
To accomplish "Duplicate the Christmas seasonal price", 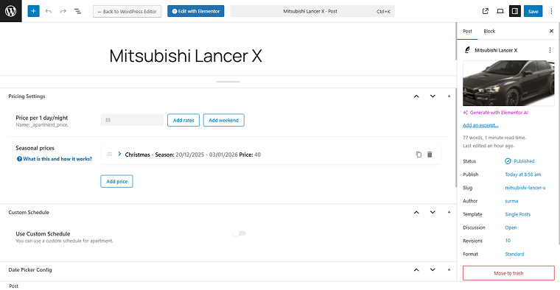I will (x=419, y=155).
